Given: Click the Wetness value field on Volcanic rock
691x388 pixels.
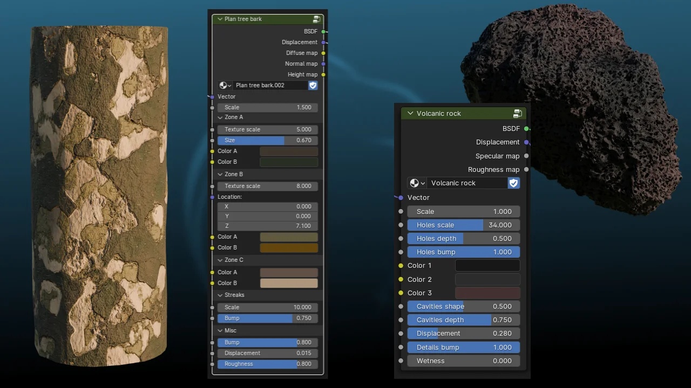Looking at the screenshot, I should pos(463,361).
